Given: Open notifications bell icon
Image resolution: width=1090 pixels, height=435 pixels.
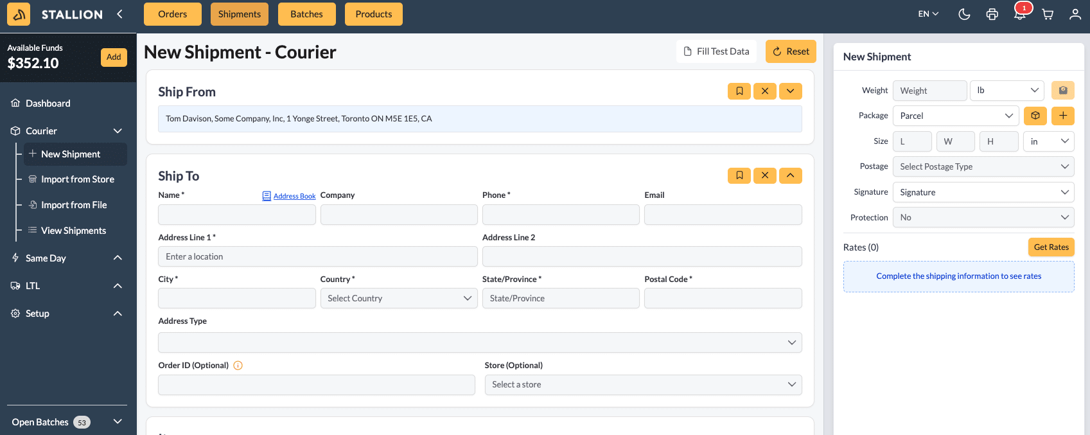Looking at the screenshot, I should (x=1019, y=14).
